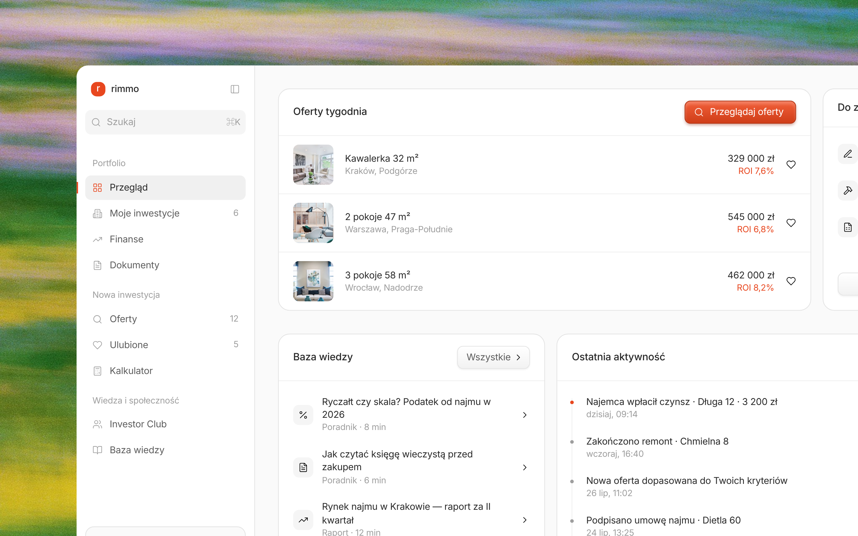This screenshot has width=858, height=536.
Task: Click the Investor Club people icon
Action: point(97,424)
